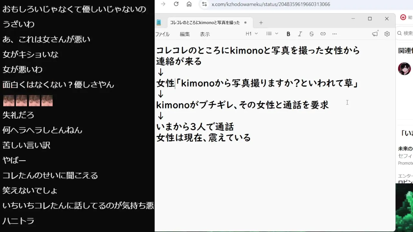Maximize the Notepad window
This screenshot has height=232, width=413.
[370, 19]
